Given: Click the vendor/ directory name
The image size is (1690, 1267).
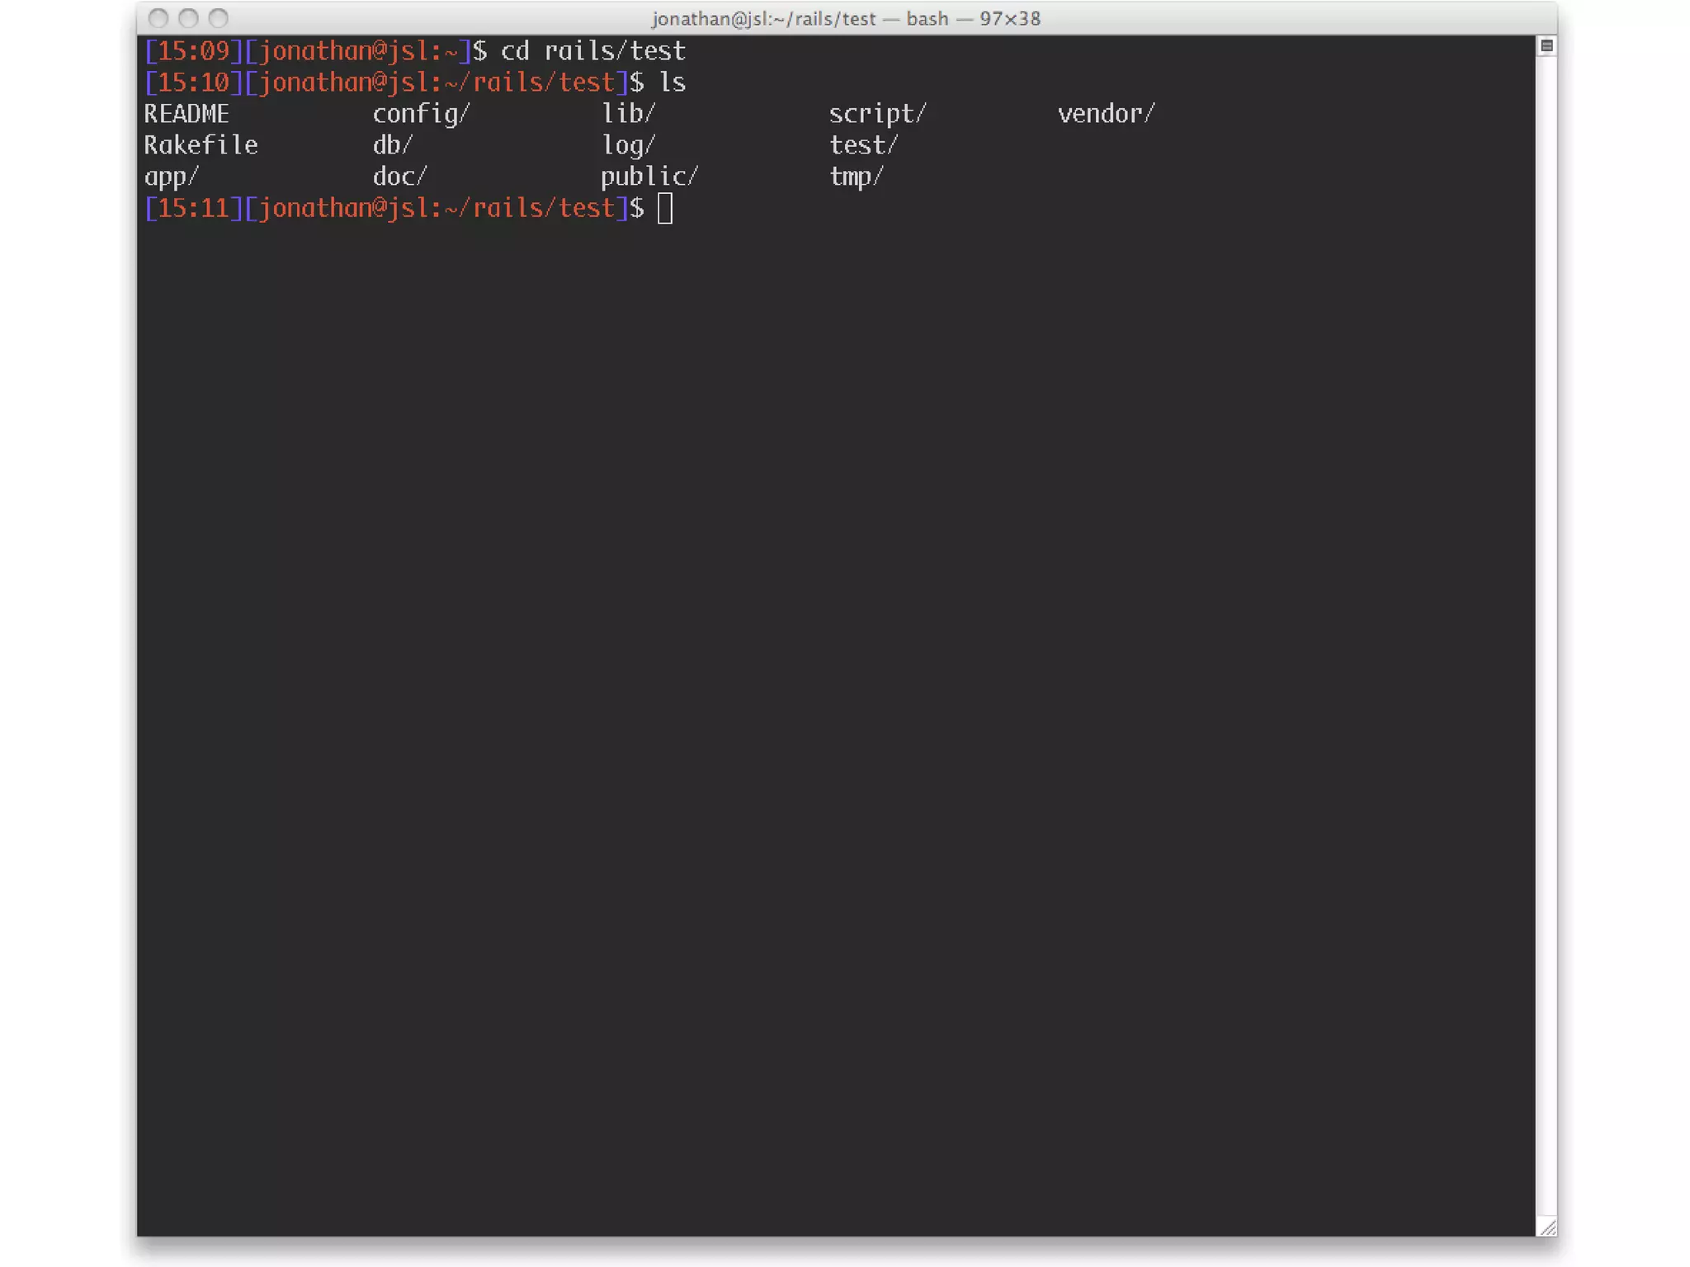Looking at the screenshot, I should tap(1106, 114).
